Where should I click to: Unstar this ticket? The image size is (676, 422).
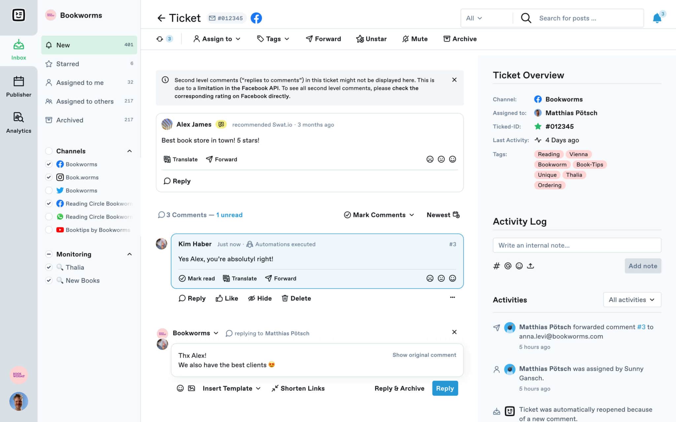pos(371,39)
